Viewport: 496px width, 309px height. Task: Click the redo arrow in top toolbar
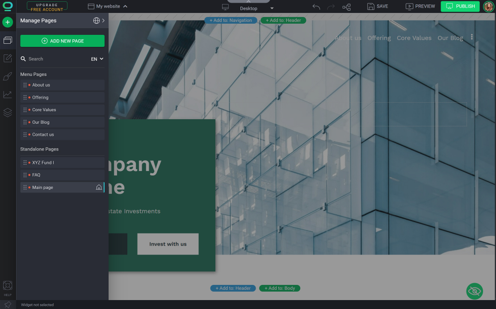[x=331, y=7]
